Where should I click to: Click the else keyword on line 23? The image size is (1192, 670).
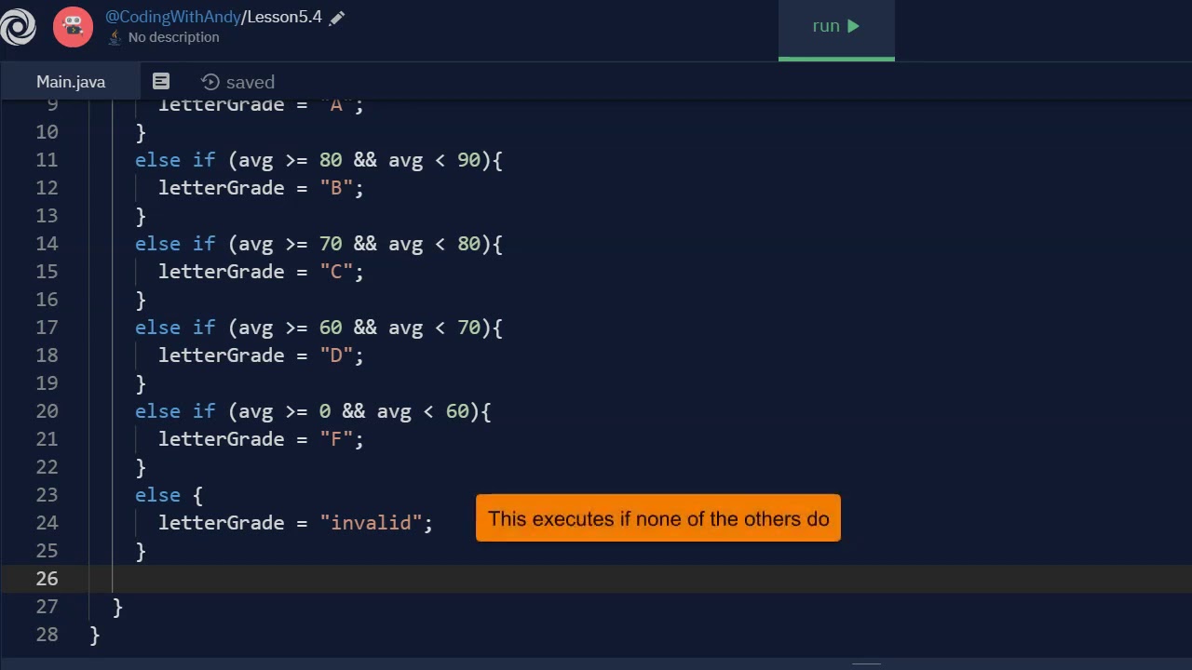pyautogui.click(x=157, y=495)
